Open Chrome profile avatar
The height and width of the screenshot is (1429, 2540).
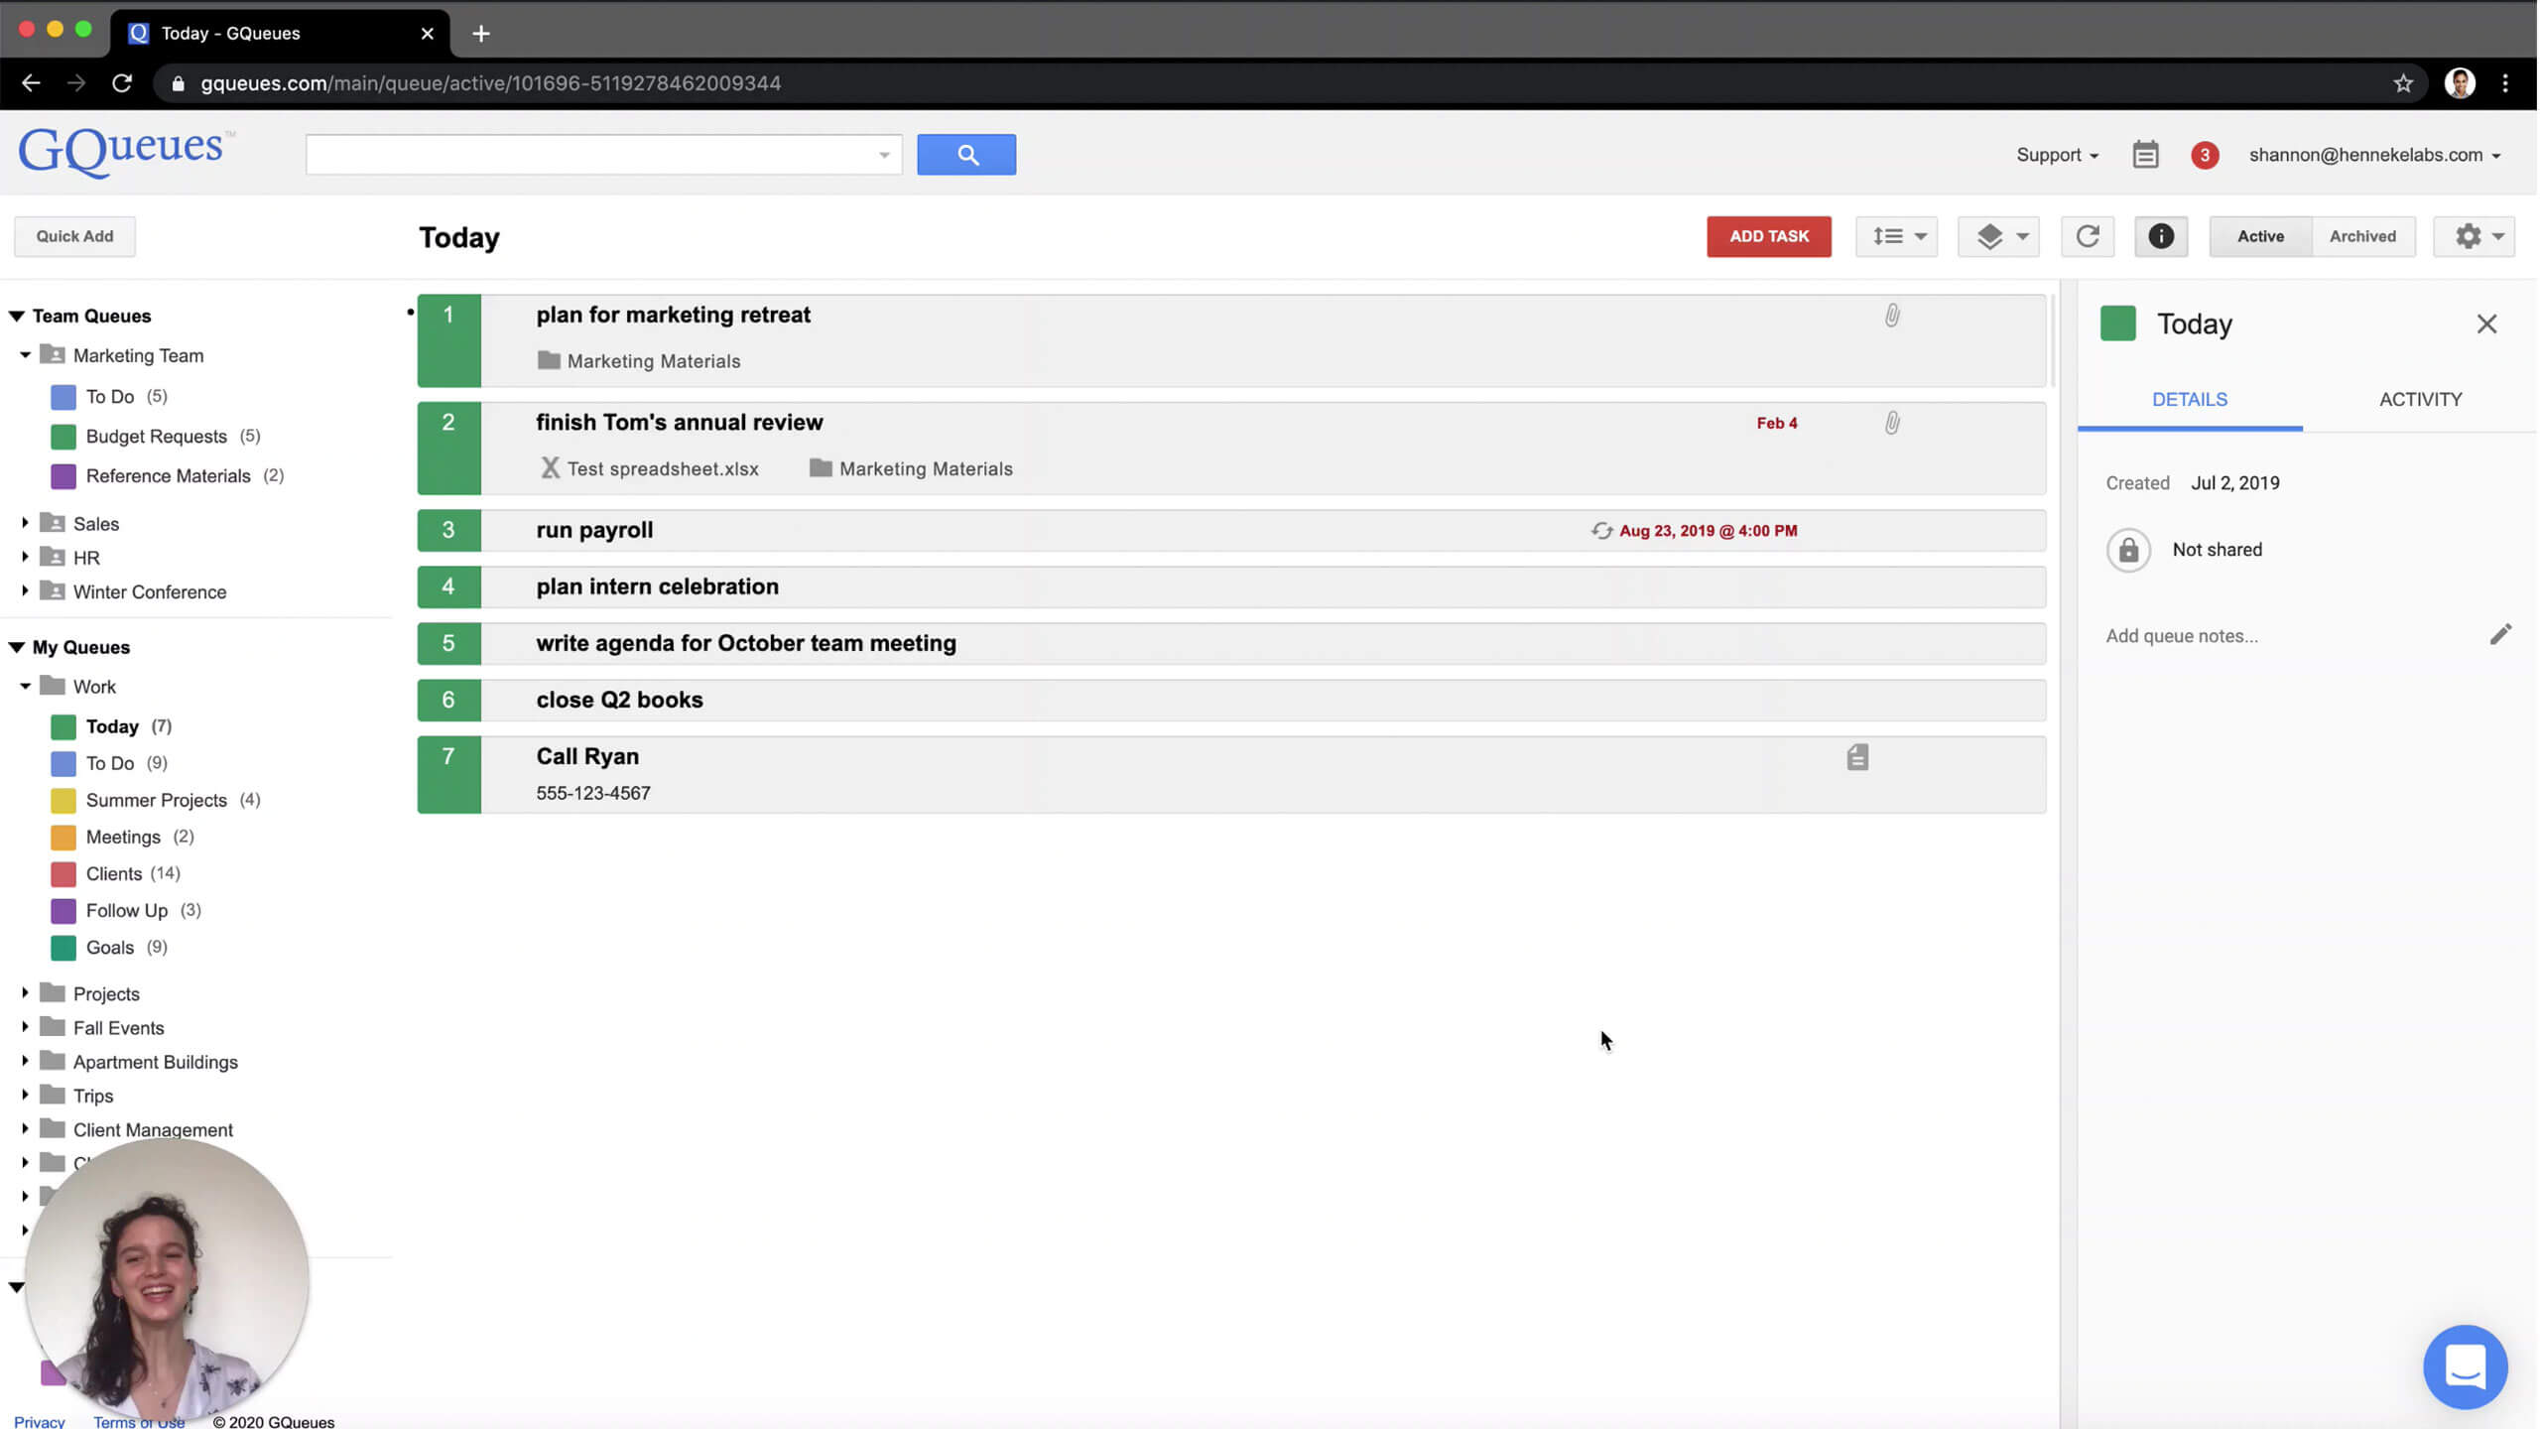(2460, 83)
